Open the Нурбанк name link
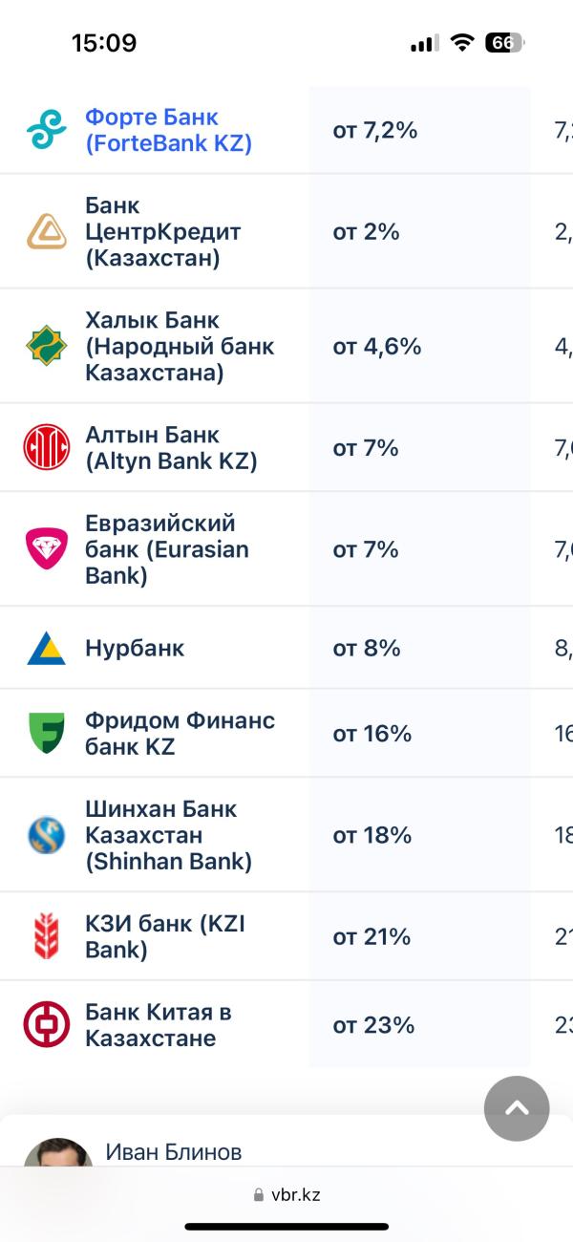The image size is (573, 1242). point(135,648)
